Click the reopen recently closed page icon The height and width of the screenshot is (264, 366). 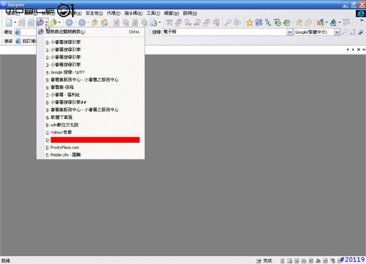pyautogui.click(x=40, y=23)
